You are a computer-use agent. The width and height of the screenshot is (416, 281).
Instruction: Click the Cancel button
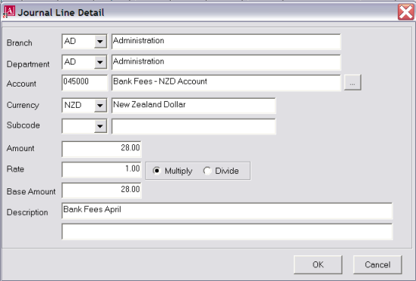377,264
